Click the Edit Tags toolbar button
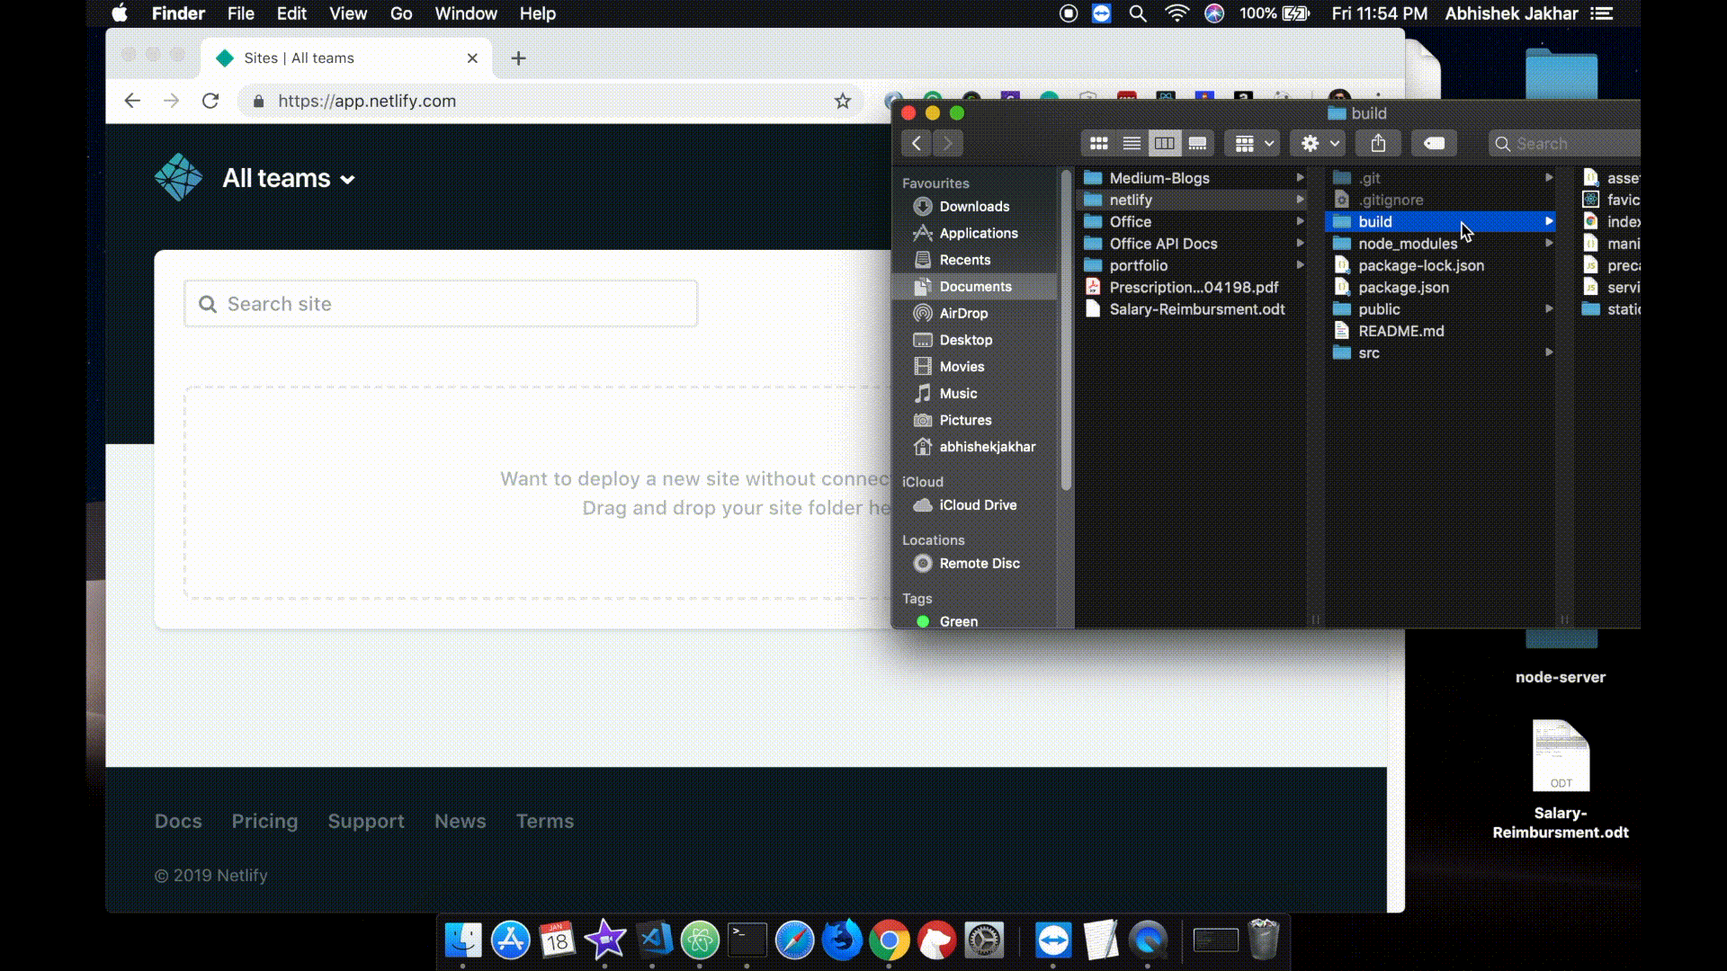1727x971 pixels. [1434, 144]
